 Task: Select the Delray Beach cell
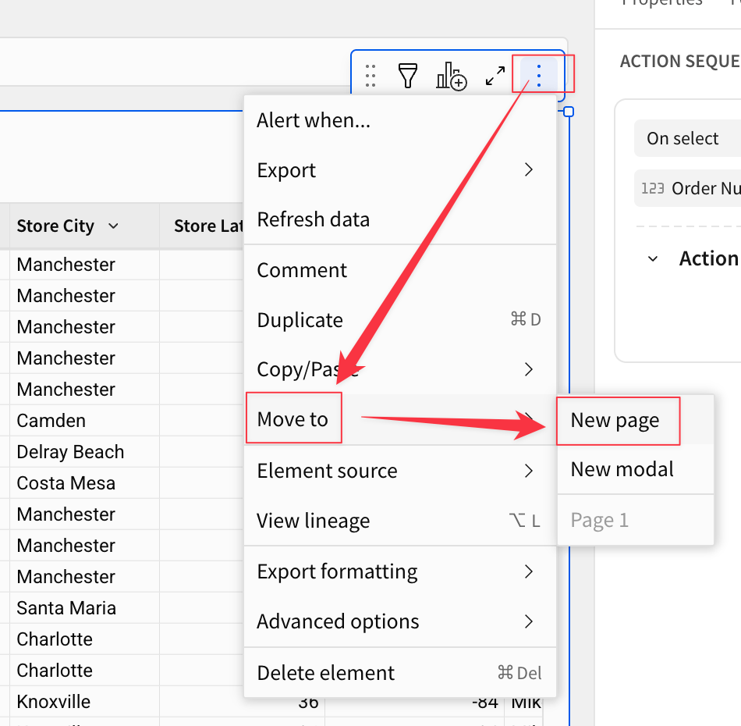(x=84, y=452)
